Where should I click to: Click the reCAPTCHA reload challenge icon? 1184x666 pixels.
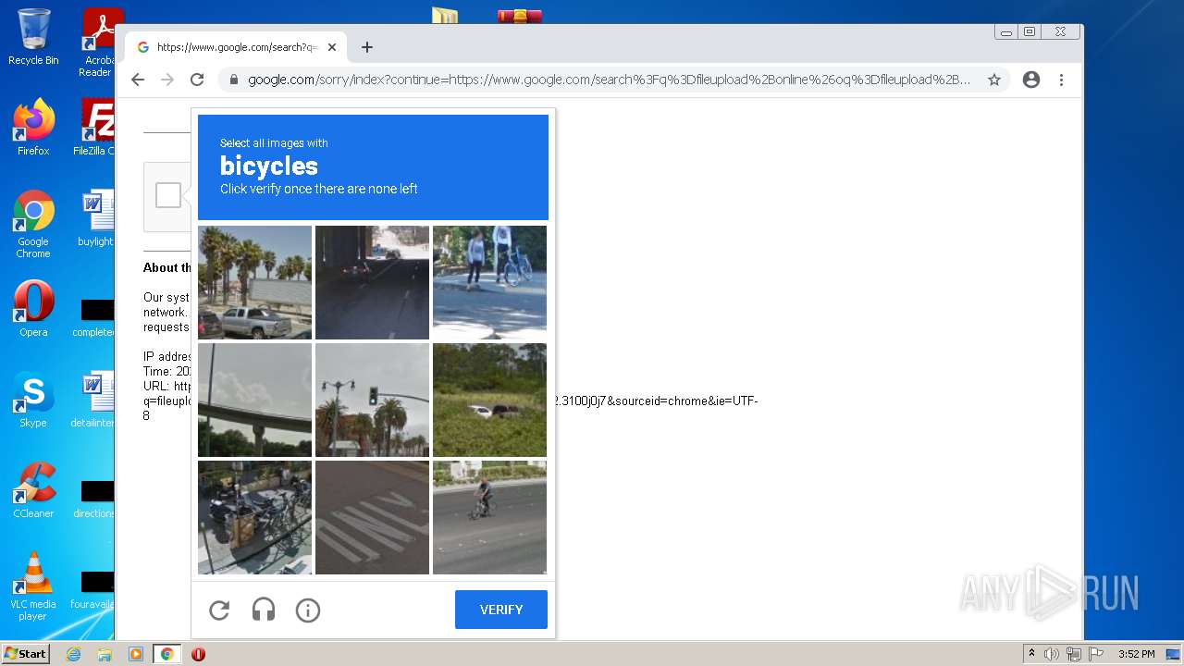[x=219, y=610]
